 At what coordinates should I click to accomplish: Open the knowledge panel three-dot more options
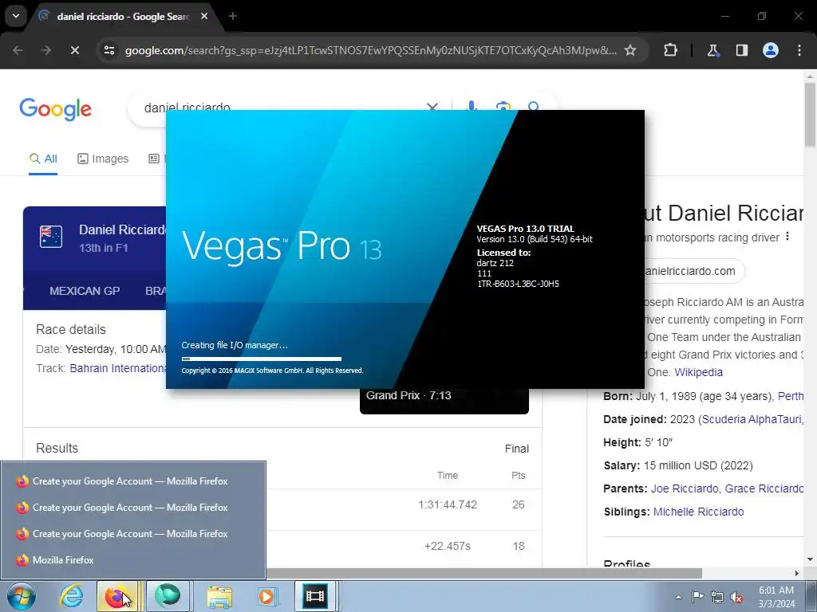[787, 237]
